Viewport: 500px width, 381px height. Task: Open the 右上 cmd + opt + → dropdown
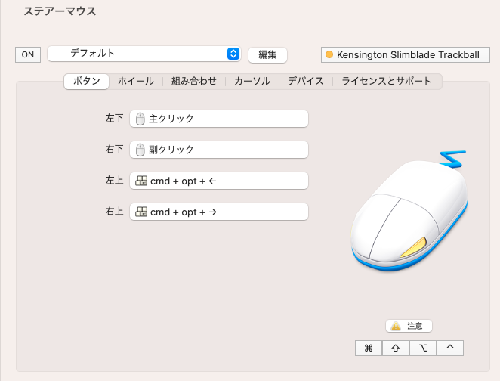[219, 212]
